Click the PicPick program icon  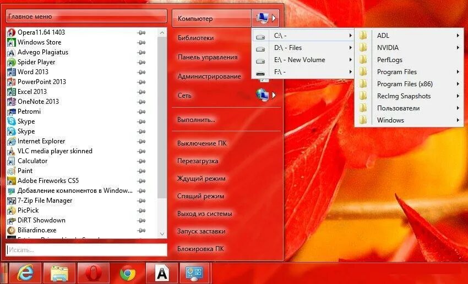coord(11,210)
